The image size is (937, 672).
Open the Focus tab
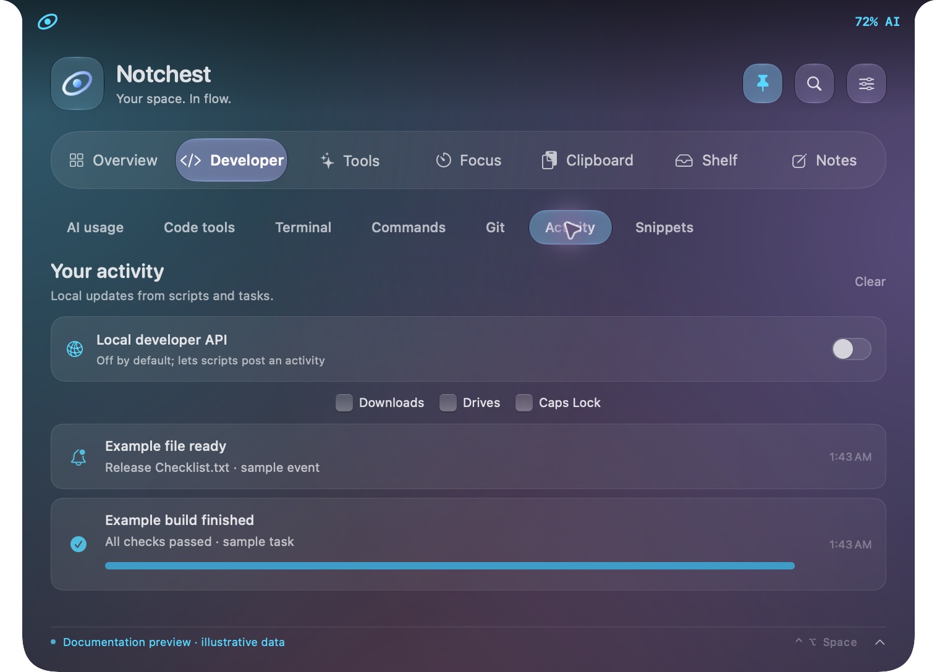pos(468,161)
